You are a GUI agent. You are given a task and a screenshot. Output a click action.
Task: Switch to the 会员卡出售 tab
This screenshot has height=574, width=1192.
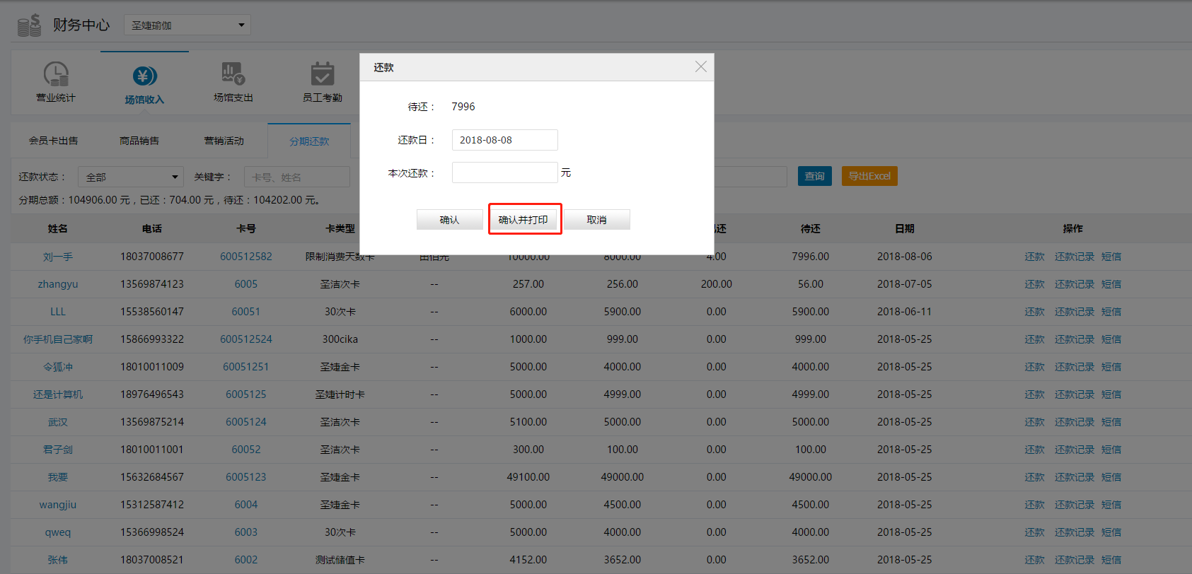click(x=54, y=141)
